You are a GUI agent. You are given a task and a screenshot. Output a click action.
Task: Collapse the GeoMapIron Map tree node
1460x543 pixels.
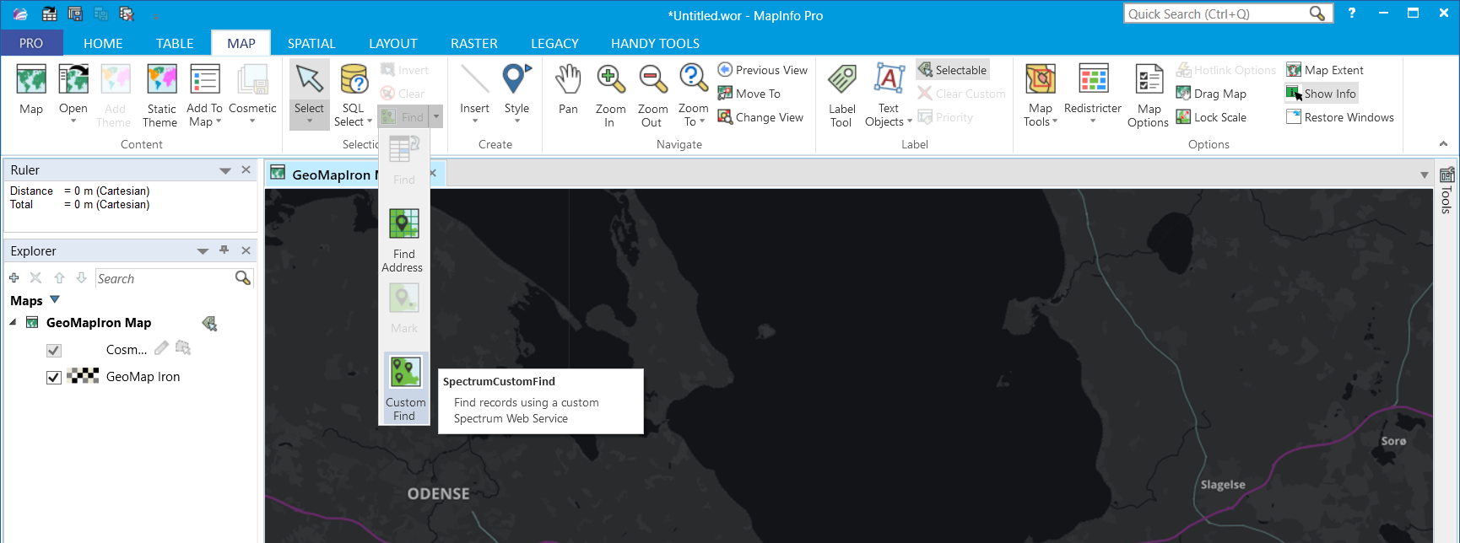pos(13,322)
